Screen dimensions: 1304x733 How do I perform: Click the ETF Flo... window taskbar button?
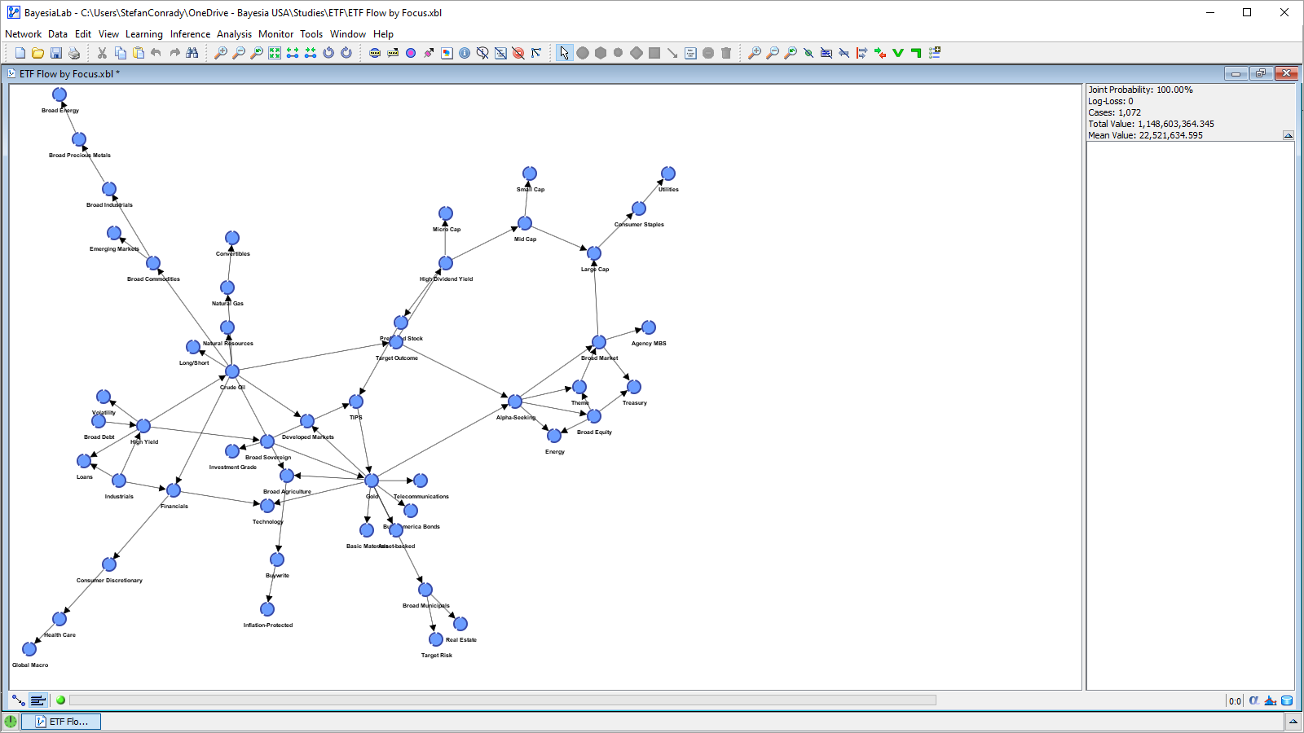[61, 722]
